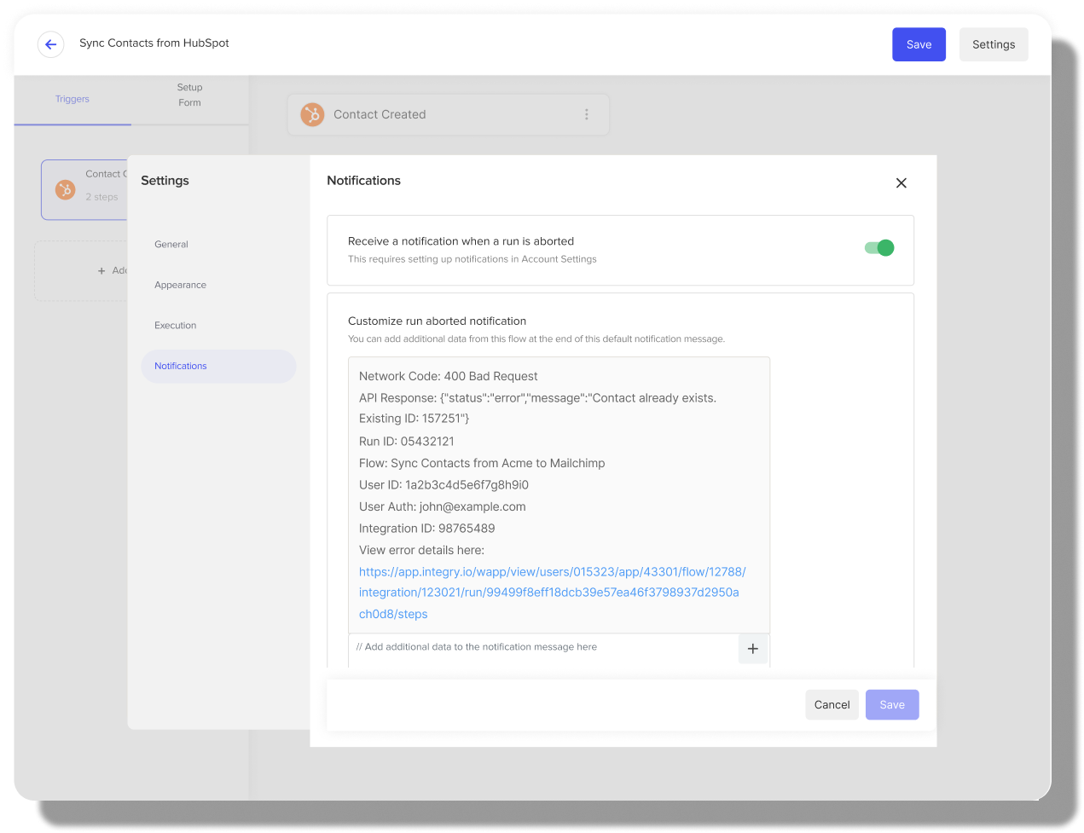Click the Network Code: 400 Bad Request line

coord(449,376)
